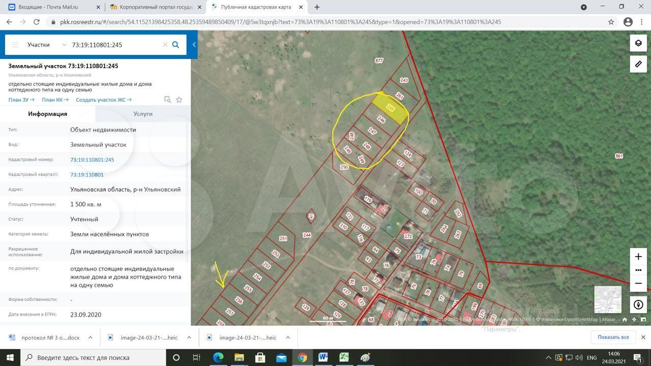Image resolution: width=651 pixels, height=366 pixels.
Task: Open the План КК link
Action: click(55, 100)
